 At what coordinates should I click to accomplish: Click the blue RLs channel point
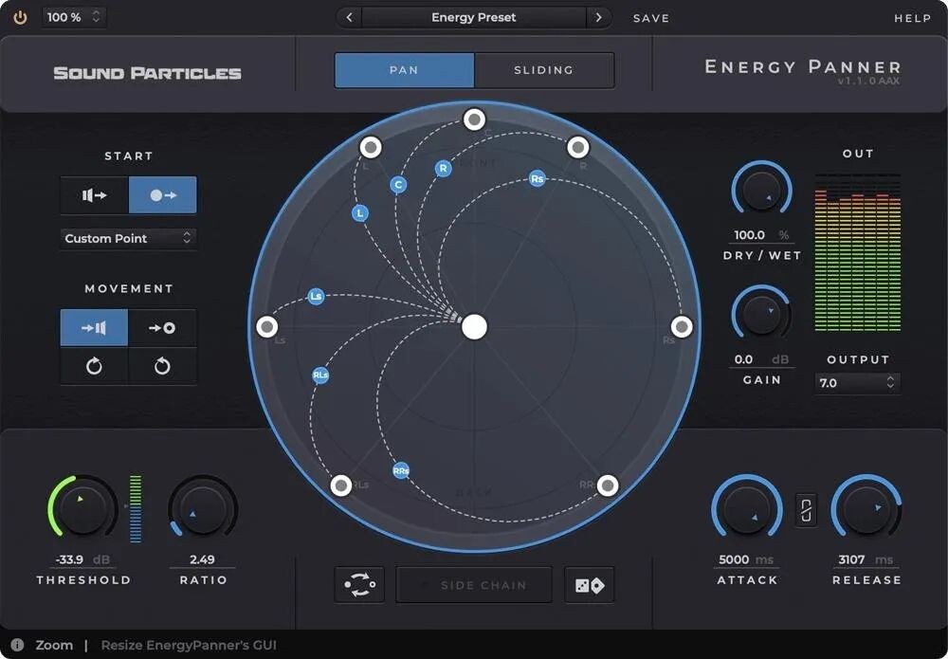click(x=320, y=375)
